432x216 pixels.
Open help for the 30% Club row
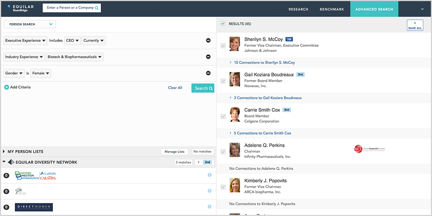click(210, 191)
